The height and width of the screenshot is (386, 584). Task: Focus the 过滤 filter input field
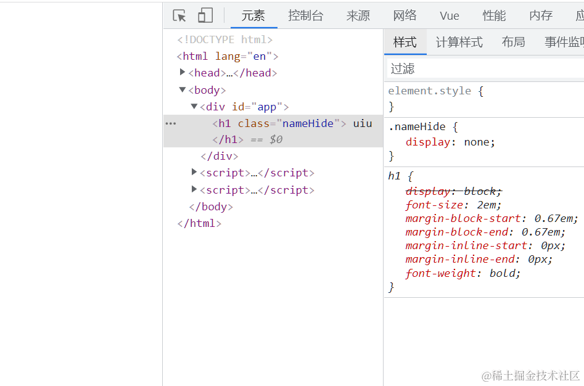pyautogui.click(x=485, y=68)
